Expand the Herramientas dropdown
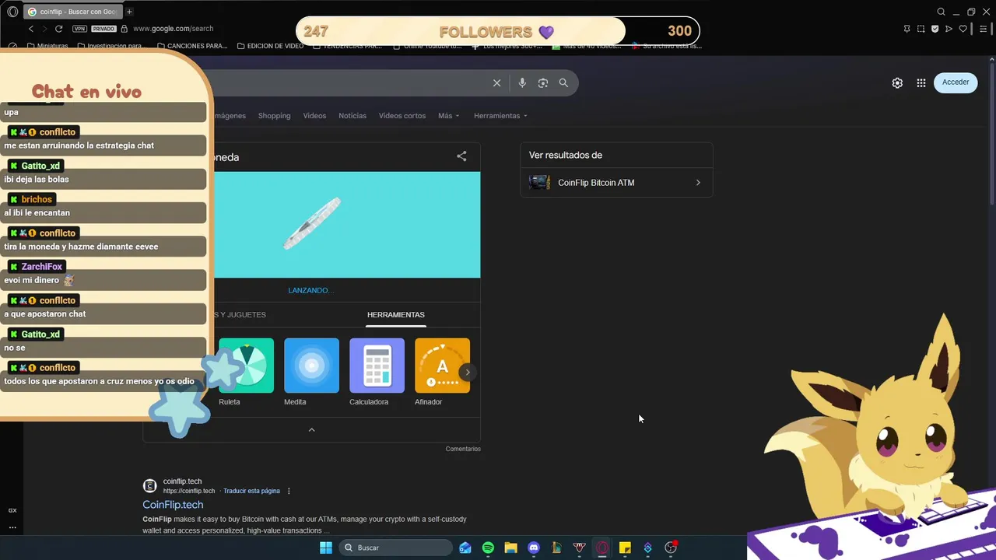996x560 pixels. tap(500, 116)
